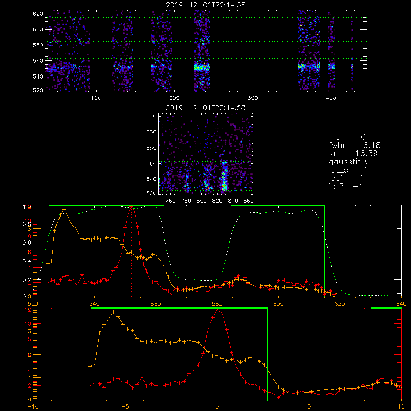Click the 'ipt2 -1' parameter line

pos(346,186)
